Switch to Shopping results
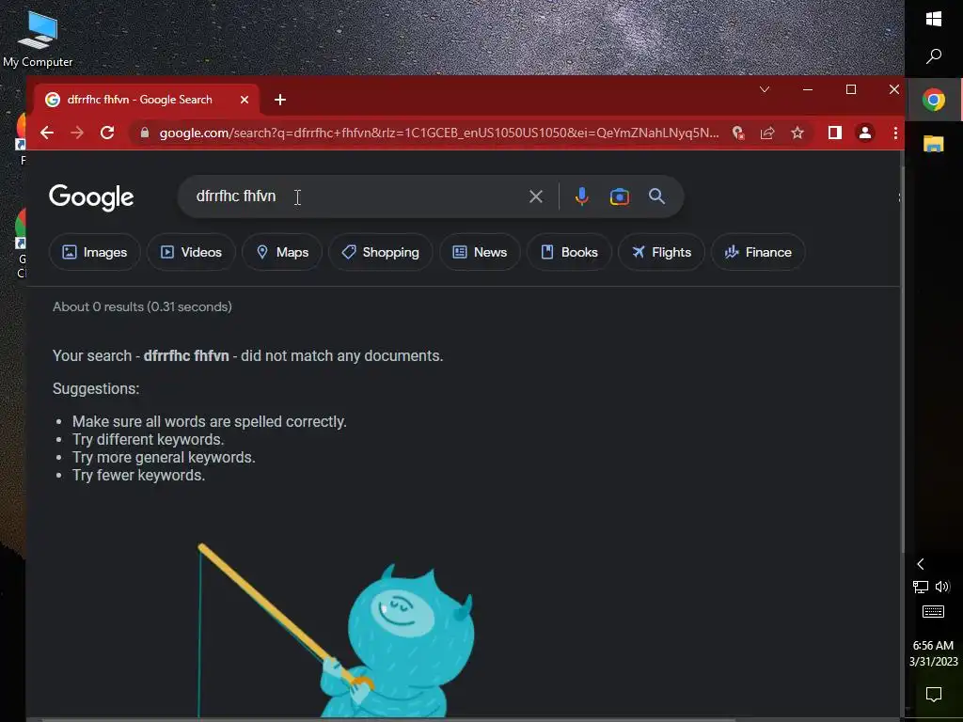 [381, 252]
